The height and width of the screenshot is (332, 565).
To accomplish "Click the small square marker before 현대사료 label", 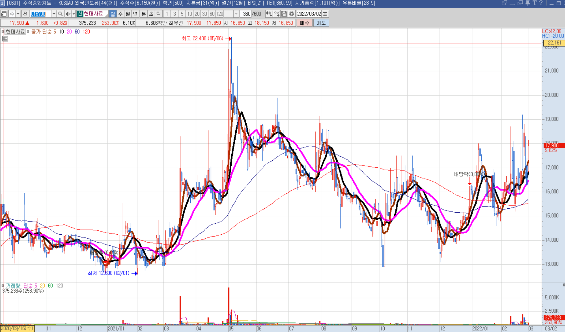I will (x=3, y=32).
